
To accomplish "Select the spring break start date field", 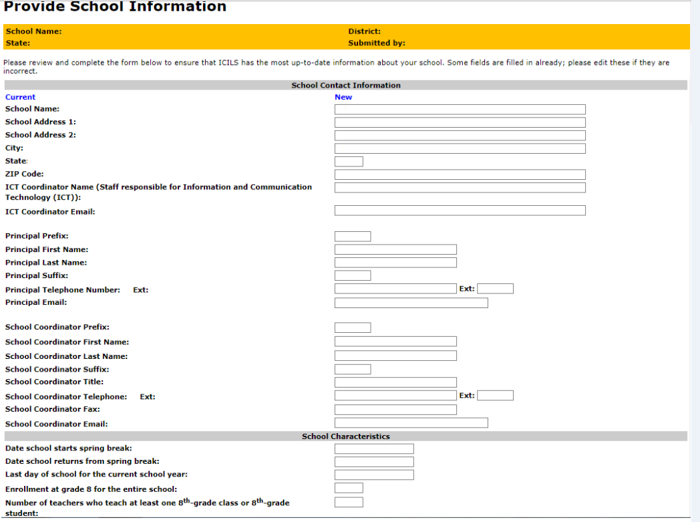I will click(374, 449).
